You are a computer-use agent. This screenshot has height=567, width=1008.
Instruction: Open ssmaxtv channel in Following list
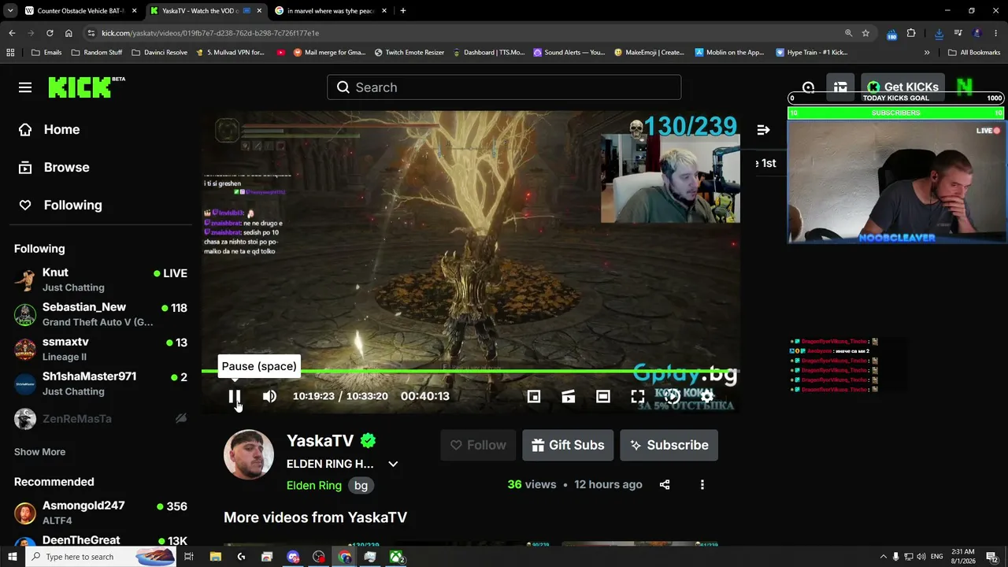[101, 349]
